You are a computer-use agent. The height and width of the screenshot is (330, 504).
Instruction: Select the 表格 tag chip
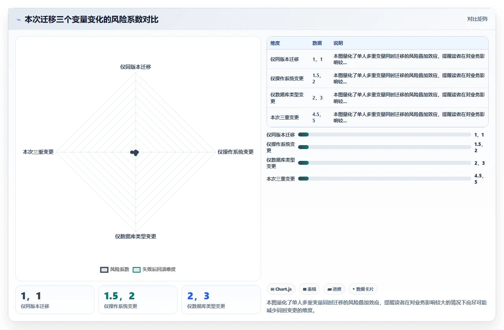pos(309,289)
